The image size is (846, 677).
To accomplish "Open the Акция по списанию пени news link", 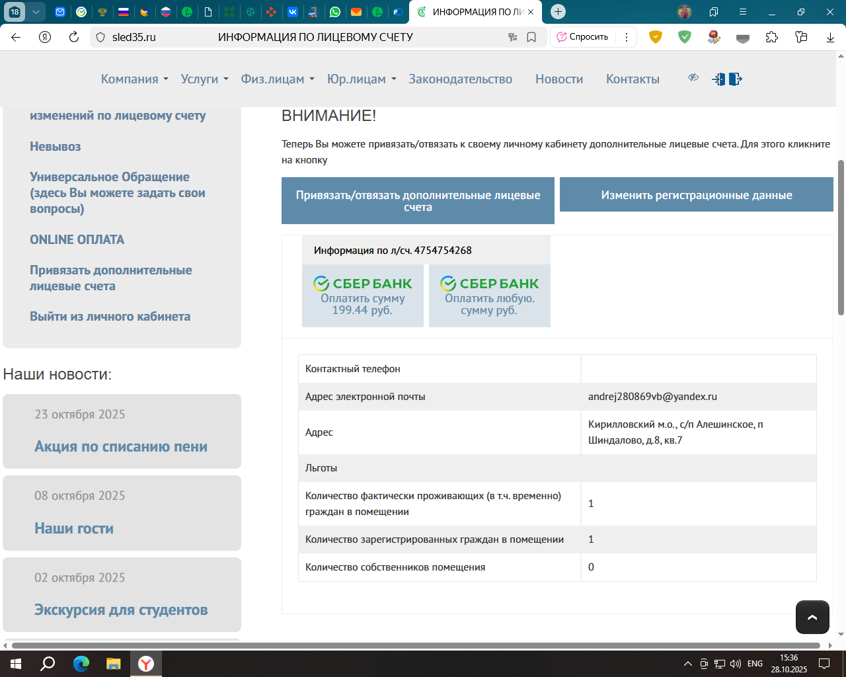I will coord(121,447).
